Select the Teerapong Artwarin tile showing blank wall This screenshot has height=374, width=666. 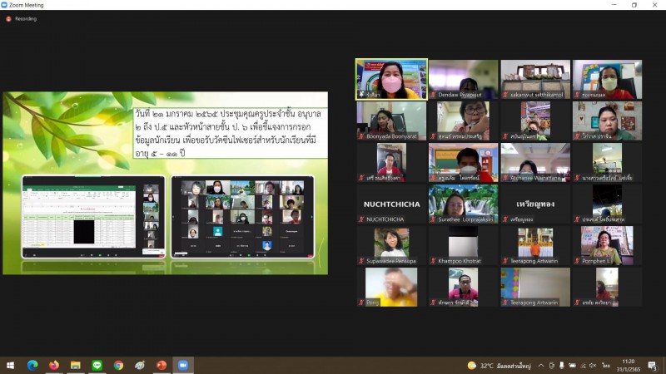(535, 287)
